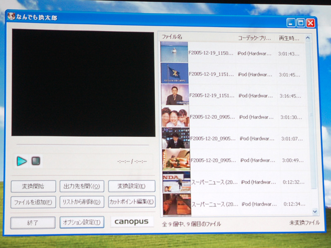Click iPod codec preset in 3:16:45 row
Viewport: 331px width, 248px height.
coord(256,96)
